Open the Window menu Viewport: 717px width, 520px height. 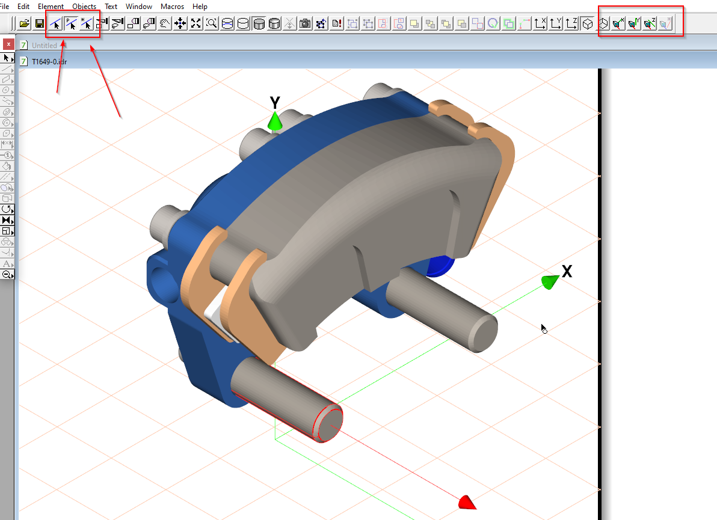139,7
